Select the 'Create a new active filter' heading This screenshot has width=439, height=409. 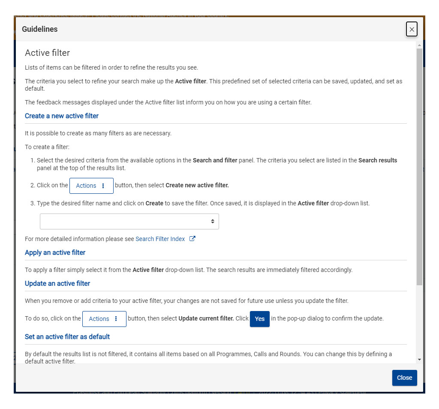coord(62,116)
